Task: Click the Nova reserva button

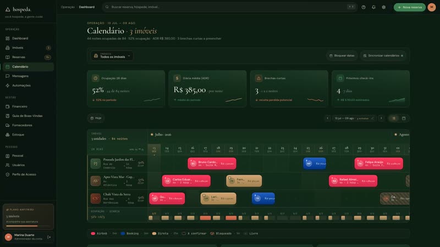Action: tap(410, 7)
